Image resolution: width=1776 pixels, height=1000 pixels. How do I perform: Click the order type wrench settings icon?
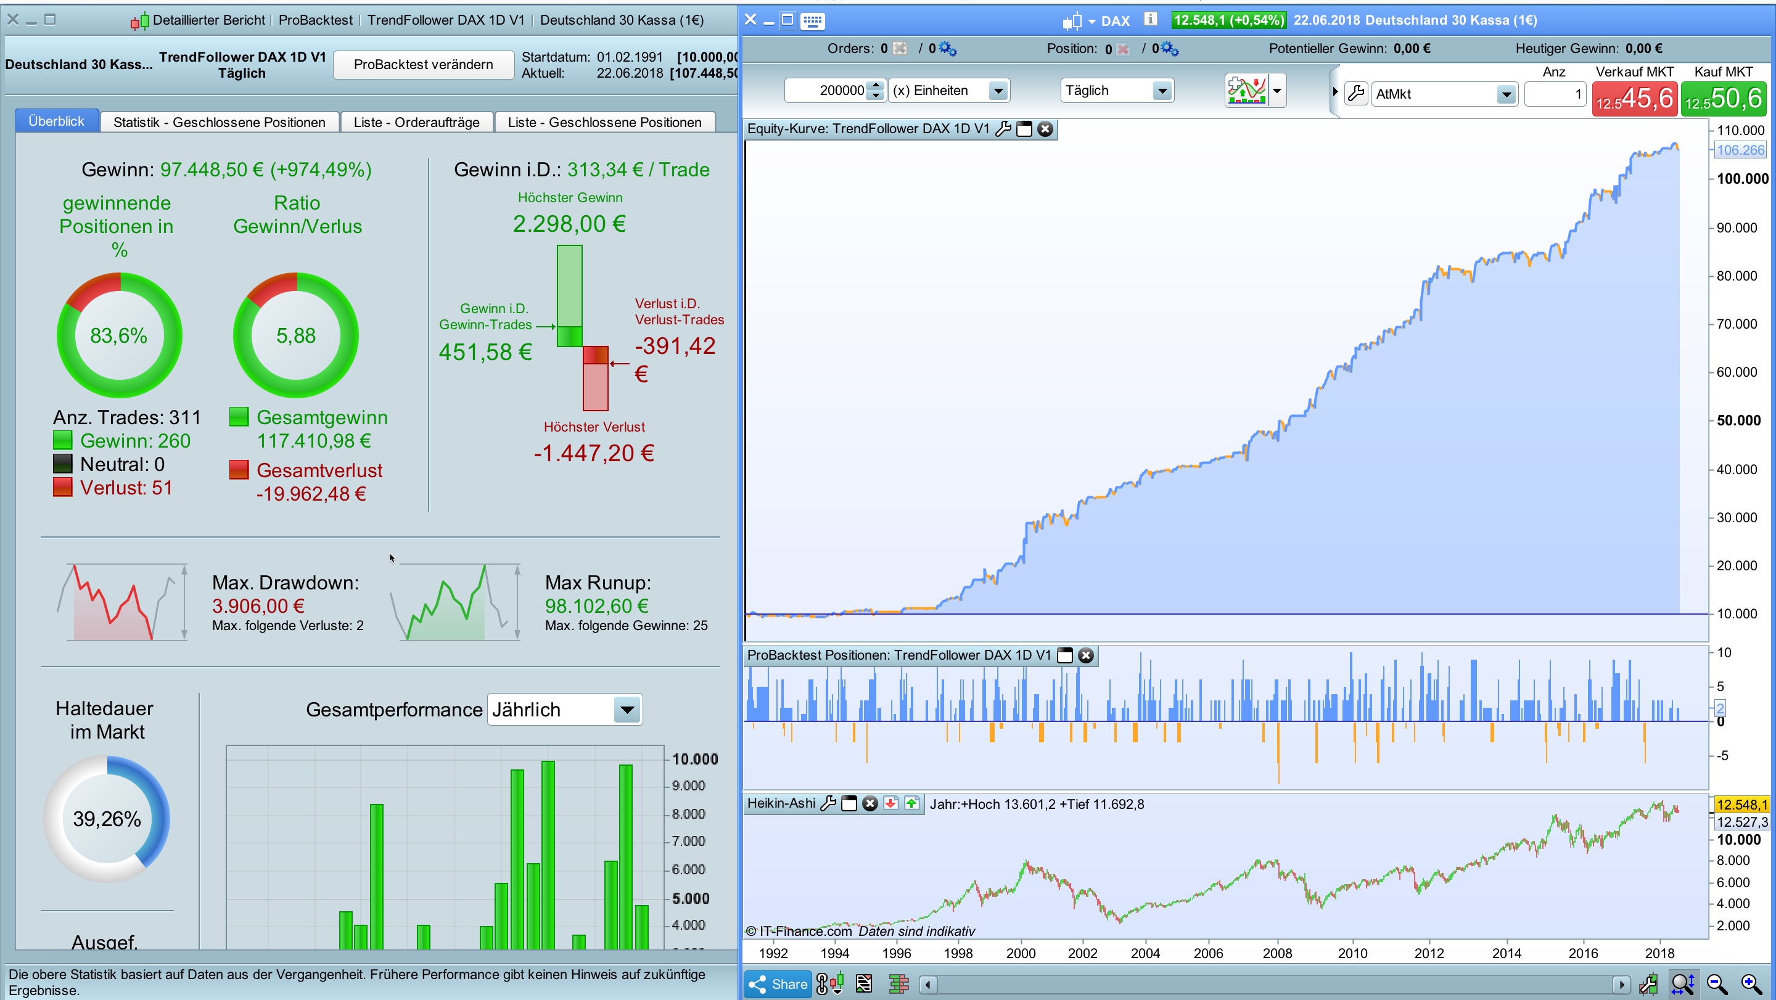[x=1355, y=93]
